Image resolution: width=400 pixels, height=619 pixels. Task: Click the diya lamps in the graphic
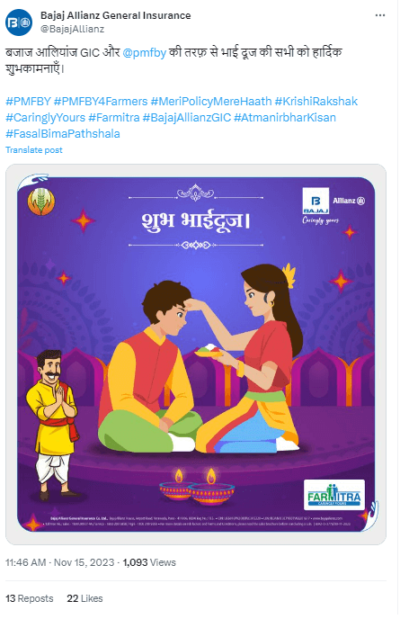[197, 487]
